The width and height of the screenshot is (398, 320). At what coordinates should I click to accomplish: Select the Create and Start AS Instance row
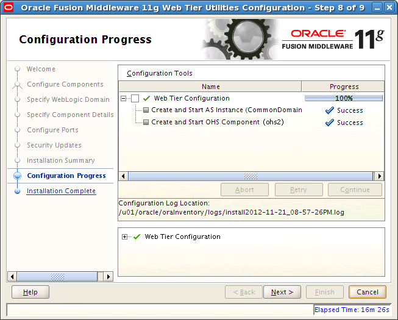(x=252, y=110)
